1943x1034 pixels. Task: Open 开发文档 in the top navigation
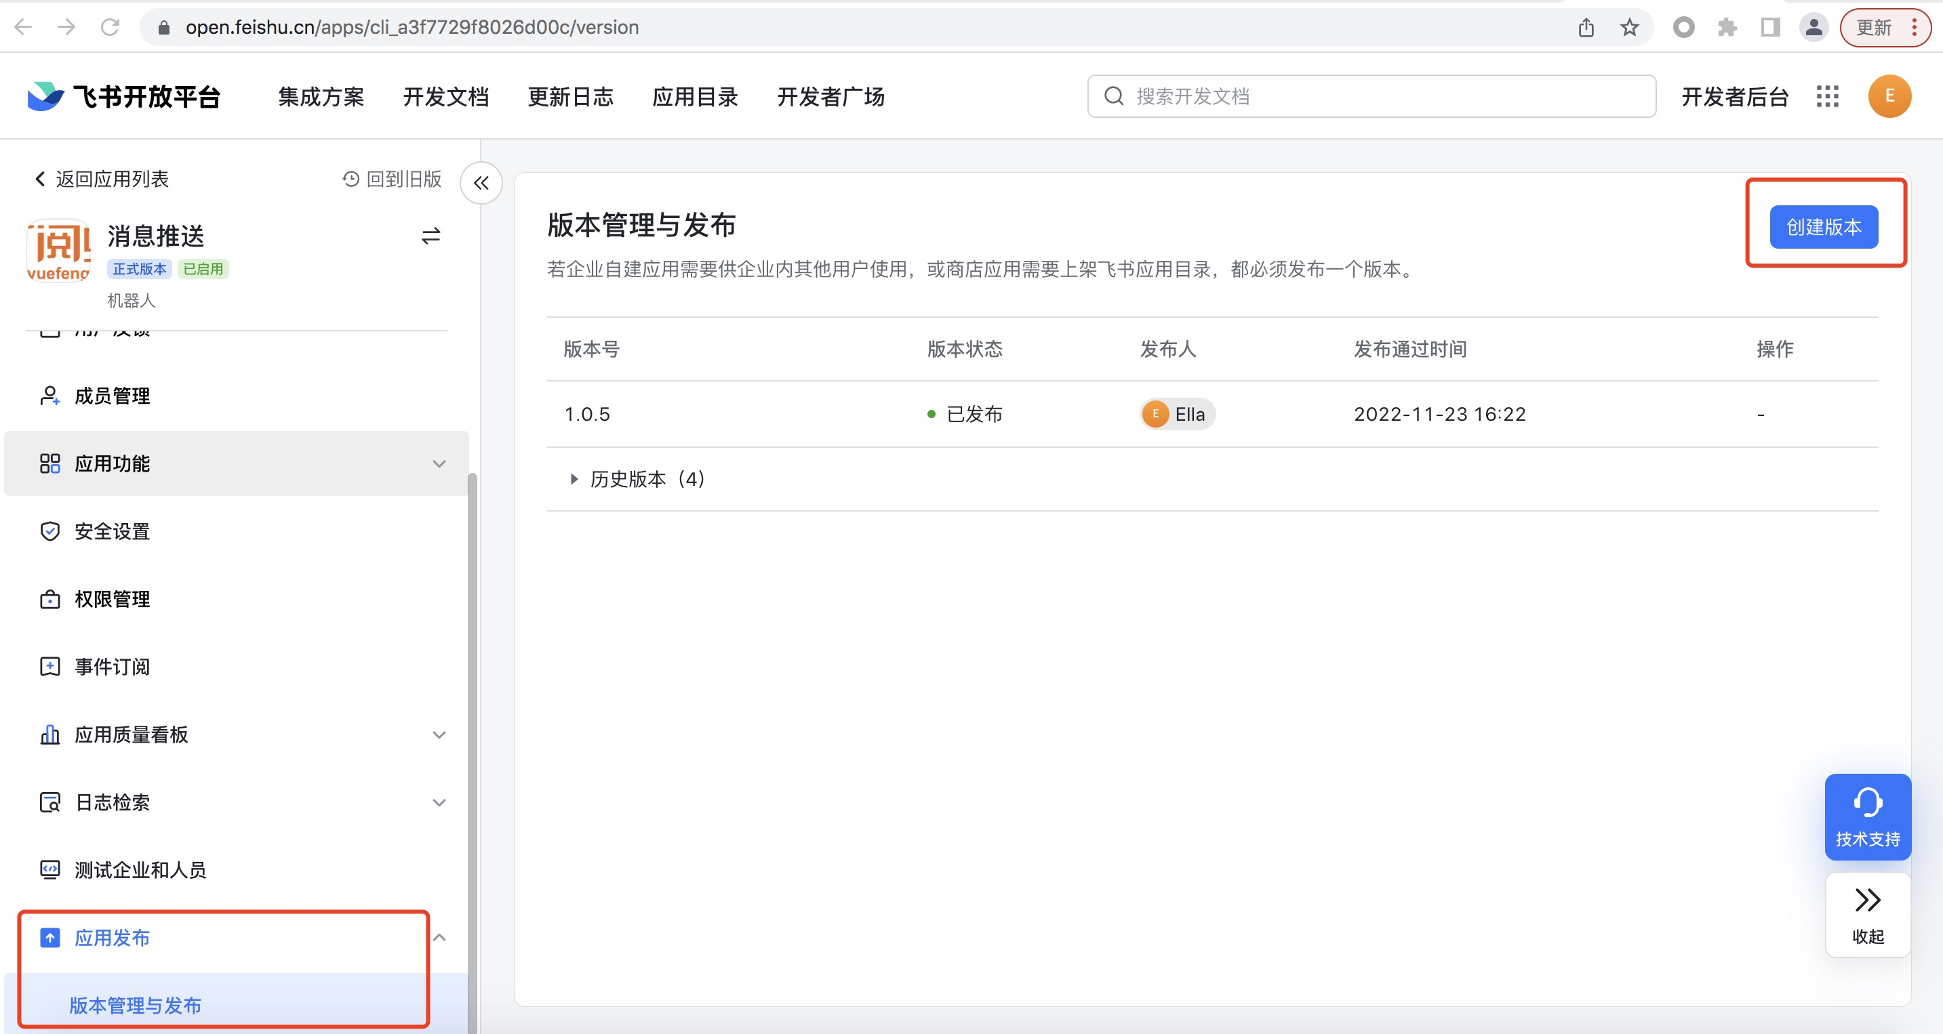pyautogui.click(x=446, y=96)
